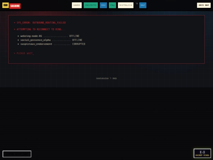Click the struck-through social_presence_alpha link
The image size is (213, 160).
(35, 40)
